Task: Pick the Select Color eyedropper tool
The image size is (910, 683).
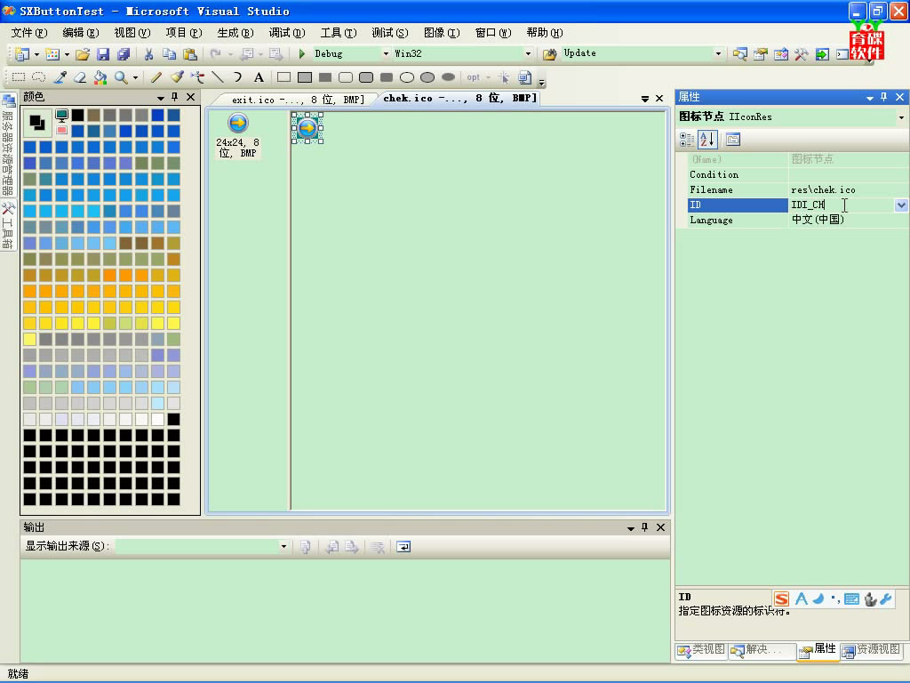Action: (x=60, y=77)
